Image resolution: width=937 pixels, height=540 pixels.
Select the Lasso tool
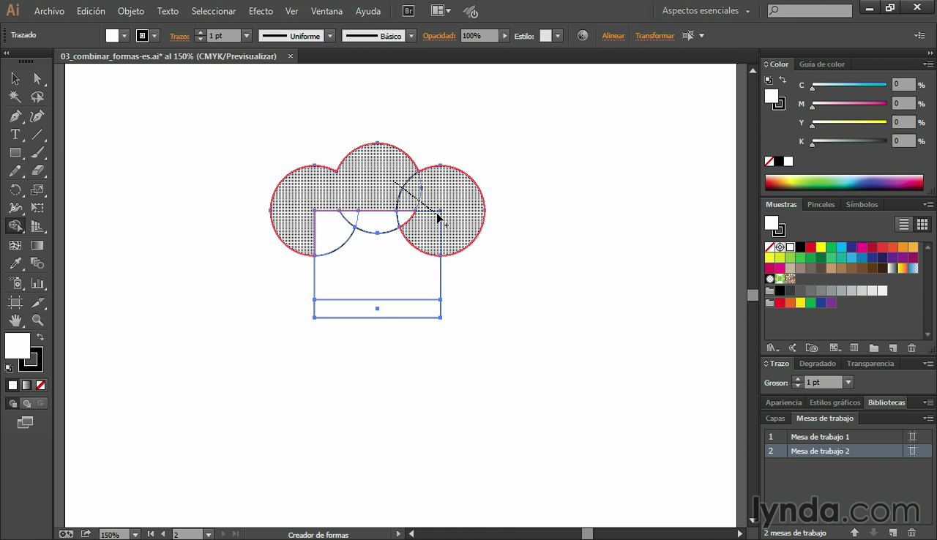click(37, 97)
